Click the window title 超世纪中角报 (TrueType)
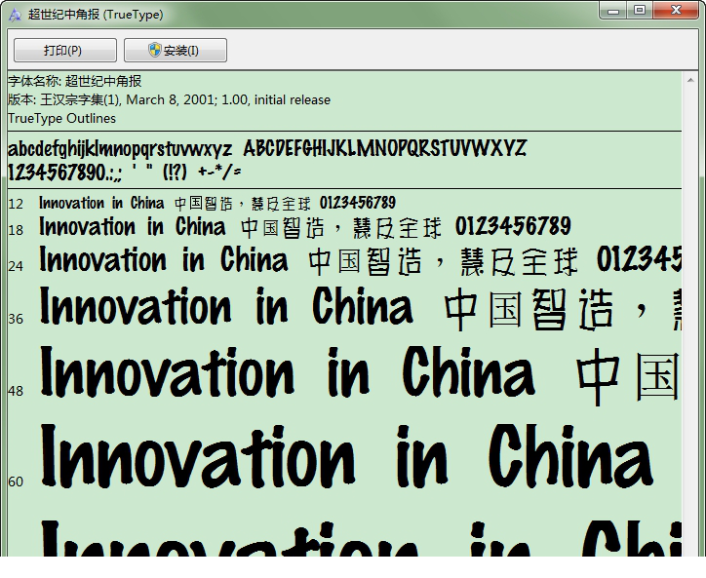Image resolution: width=706 pixels, height=578 pixels. (96, 15)
